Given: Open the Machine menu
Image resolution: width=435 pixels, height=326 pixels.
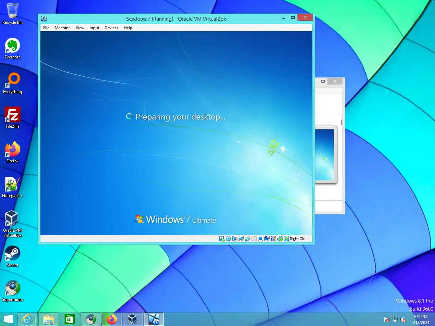Looking at the screenshot, I should 63,28.
